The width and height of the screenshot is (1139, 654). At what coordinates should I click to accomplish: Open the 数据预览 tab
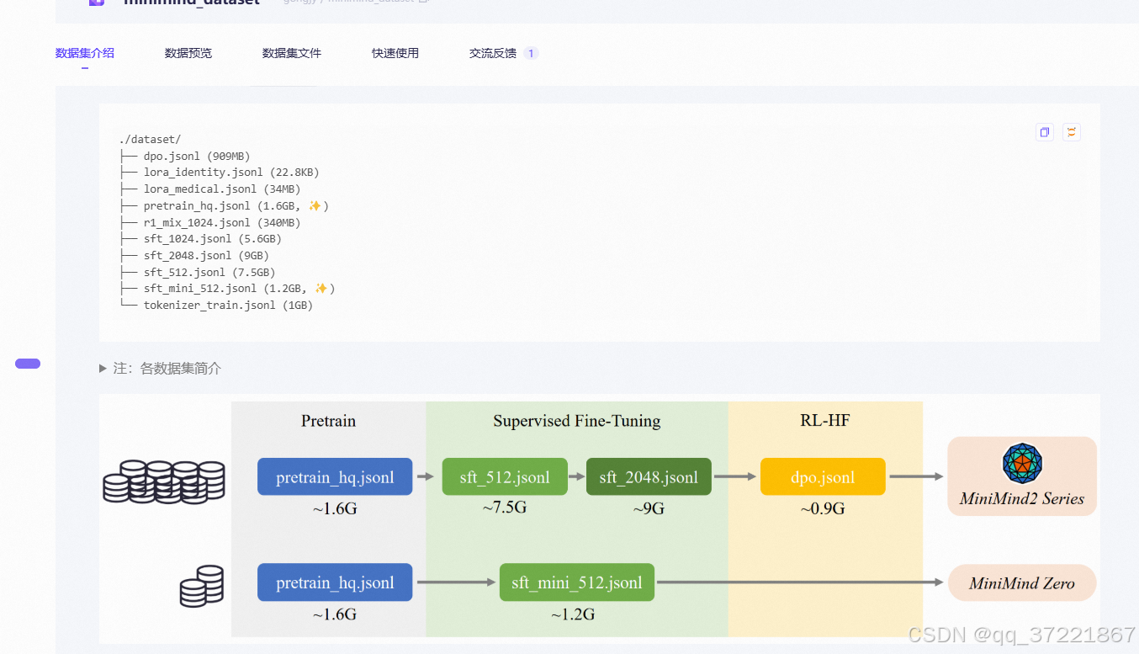point(188,53)
